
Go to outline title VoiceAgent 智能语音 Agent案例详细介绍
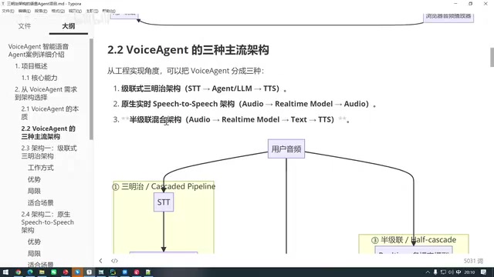click(x=39, y=50)
